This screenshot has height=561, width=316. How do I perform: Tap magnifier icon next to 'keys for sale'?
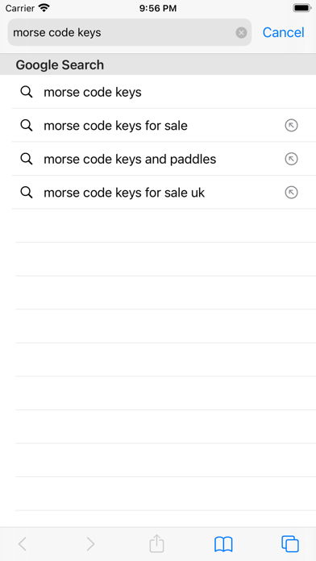coord(27,126)
